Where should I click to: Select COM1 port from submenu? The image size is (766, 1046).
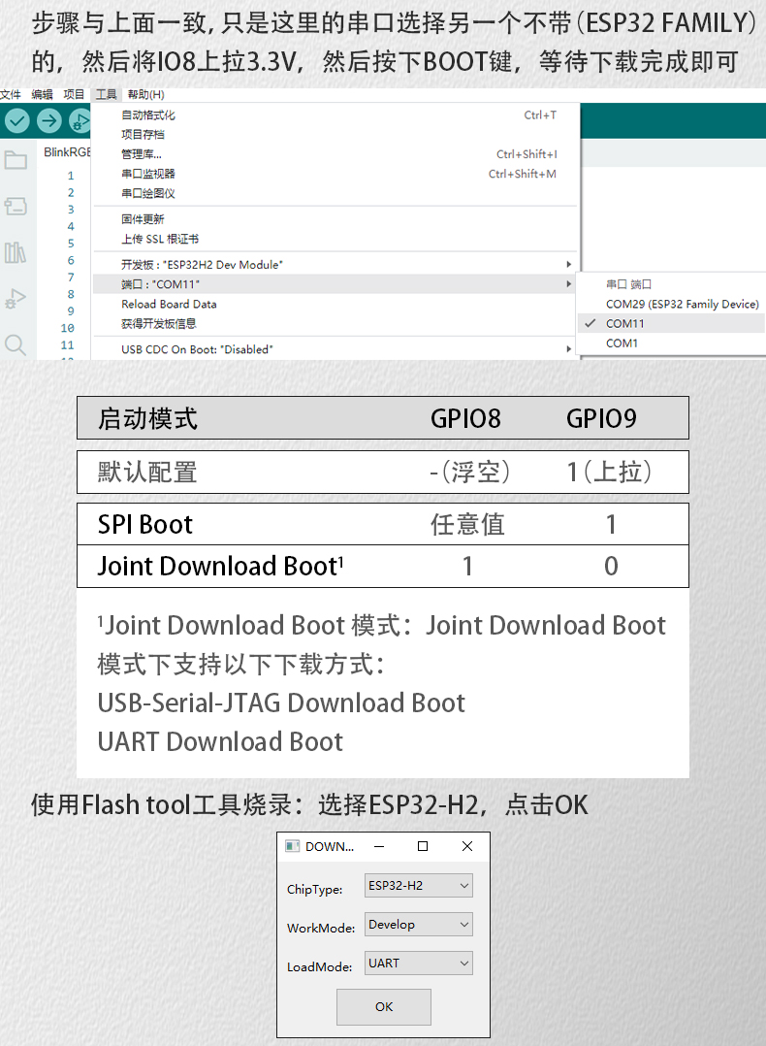click(x=622, y=343)
